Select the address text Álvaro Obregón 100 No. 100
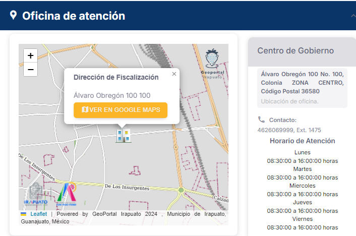This screenshot has width=356, height=236. (x=302, y=74)
